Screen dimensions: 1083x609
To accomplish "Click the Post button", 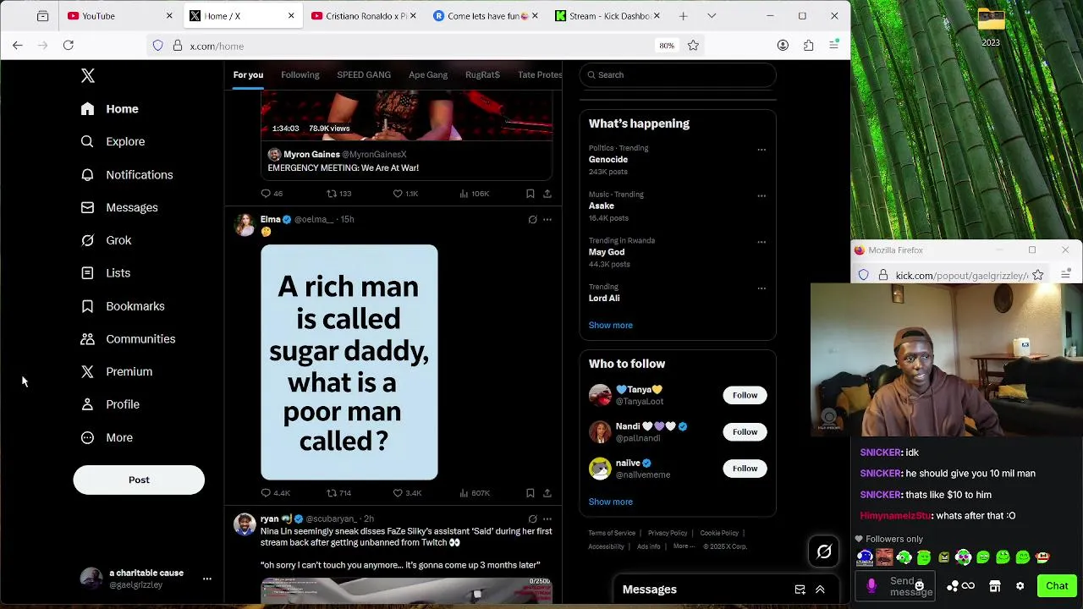I will [x=139, y=480].
